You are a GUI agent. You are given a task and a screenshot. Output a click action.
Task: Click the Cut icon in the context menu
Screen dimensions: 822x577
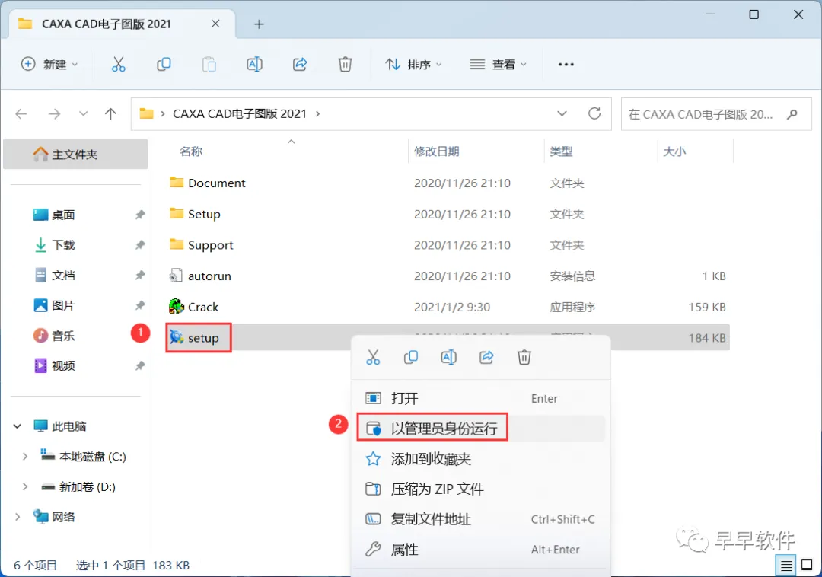click(x=373, y=358)
